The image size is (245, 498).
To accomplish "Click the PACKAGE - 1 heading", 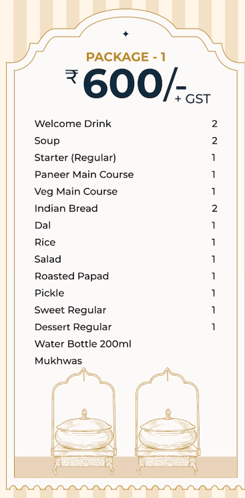I will coord(126,57).
